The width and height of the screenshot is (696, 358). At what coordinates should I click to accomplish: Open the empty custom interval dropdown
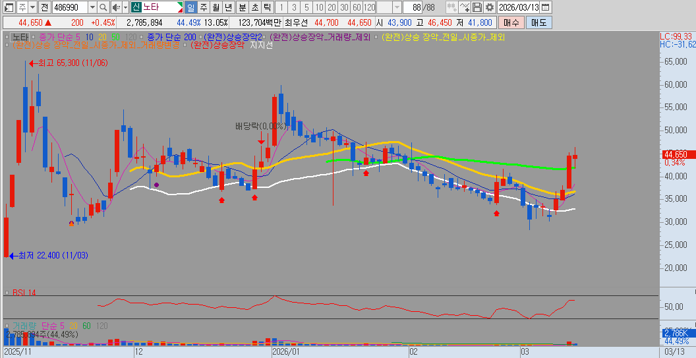coord(397,7)
